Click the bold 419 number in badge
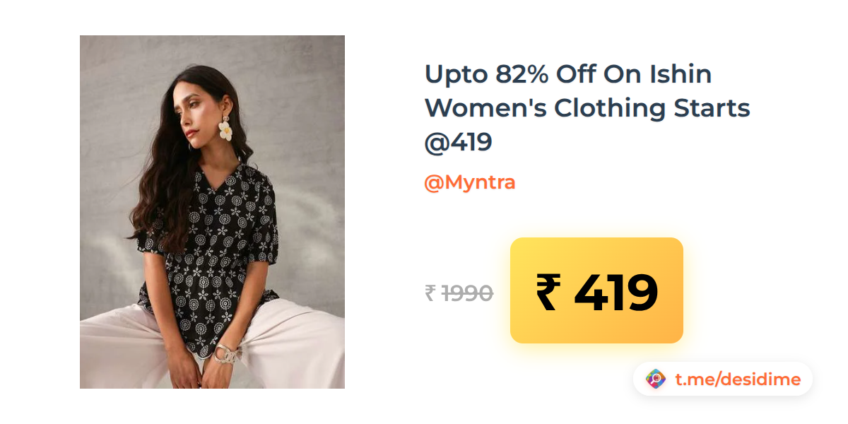This screenshot has width=848, height=424. tap(616, 293)
